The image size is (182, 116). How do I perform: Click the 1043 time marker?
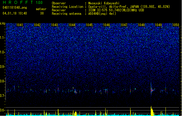pos(55,25)
